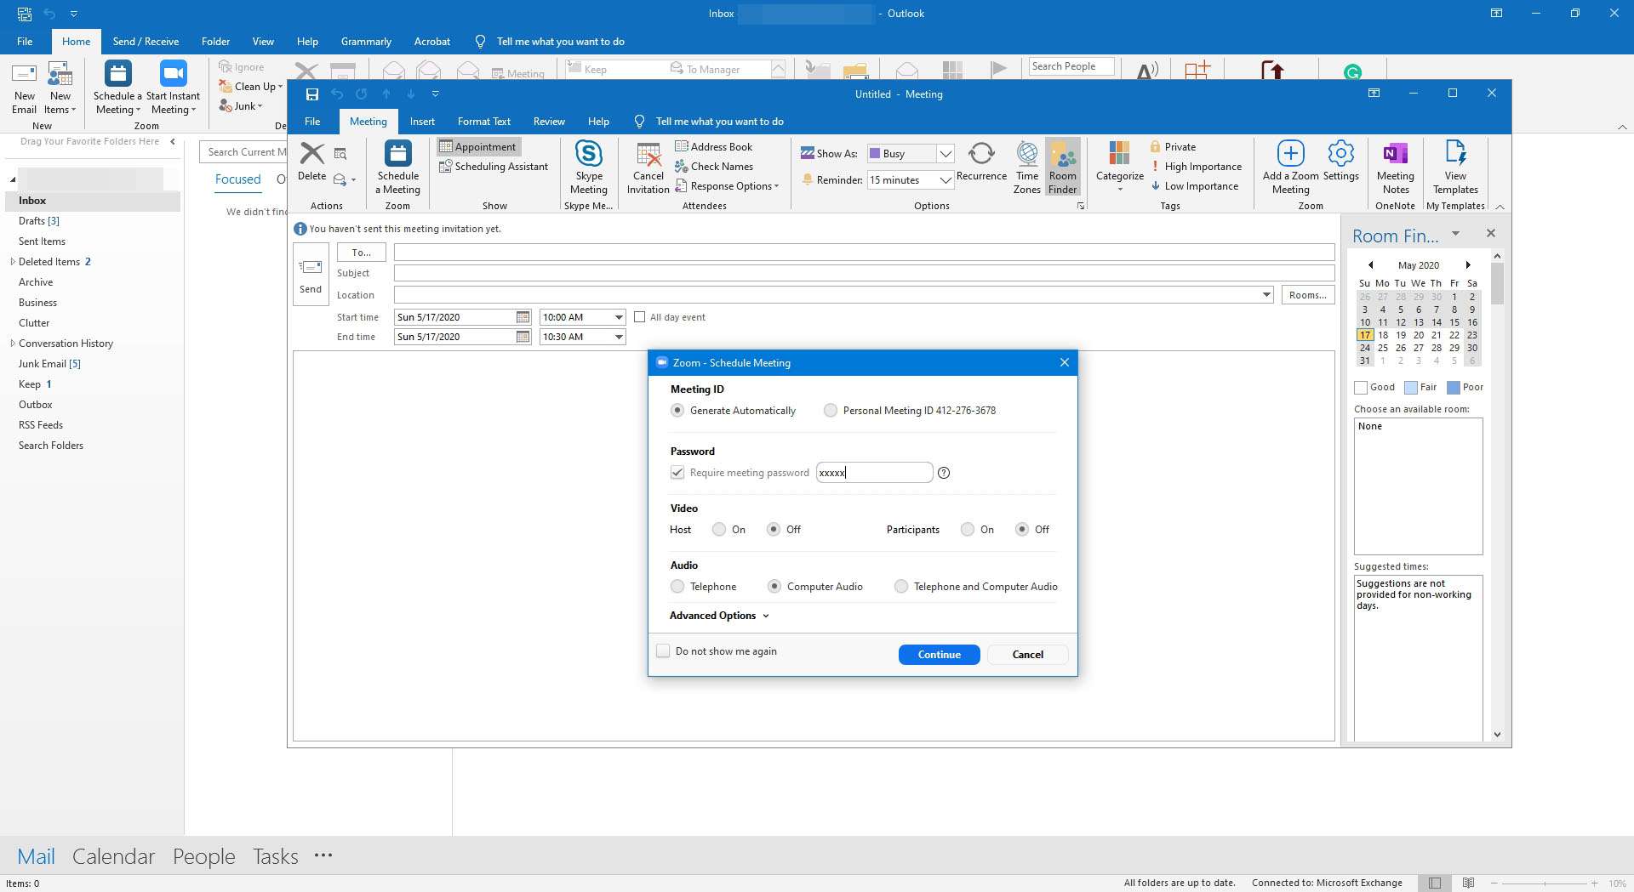The image size is (1634, 892).
Task: Click New Email in main Outlook window
Action: point(24,88)
